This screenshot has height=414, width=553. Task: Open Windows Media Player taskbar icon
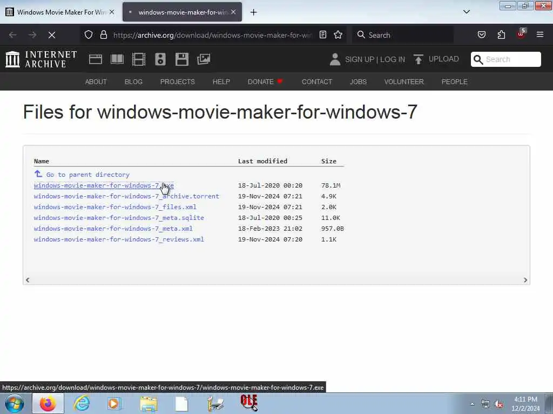pos(114,403)
